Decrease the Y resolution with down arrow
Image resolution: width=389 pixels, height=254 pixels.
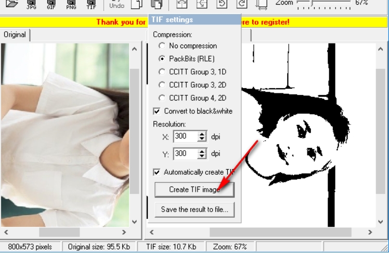(x=202, y=157)
